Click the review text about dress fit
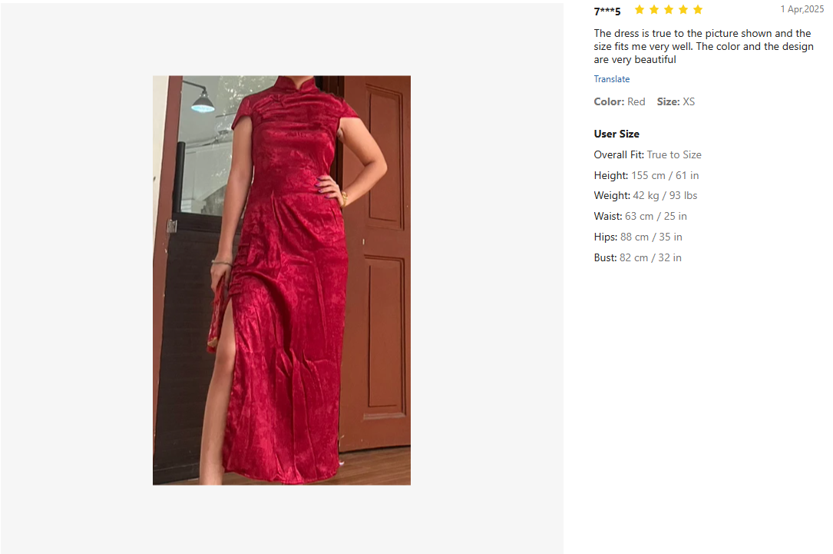The width and height of the screenshot is (833, 554). coord(703,46)
